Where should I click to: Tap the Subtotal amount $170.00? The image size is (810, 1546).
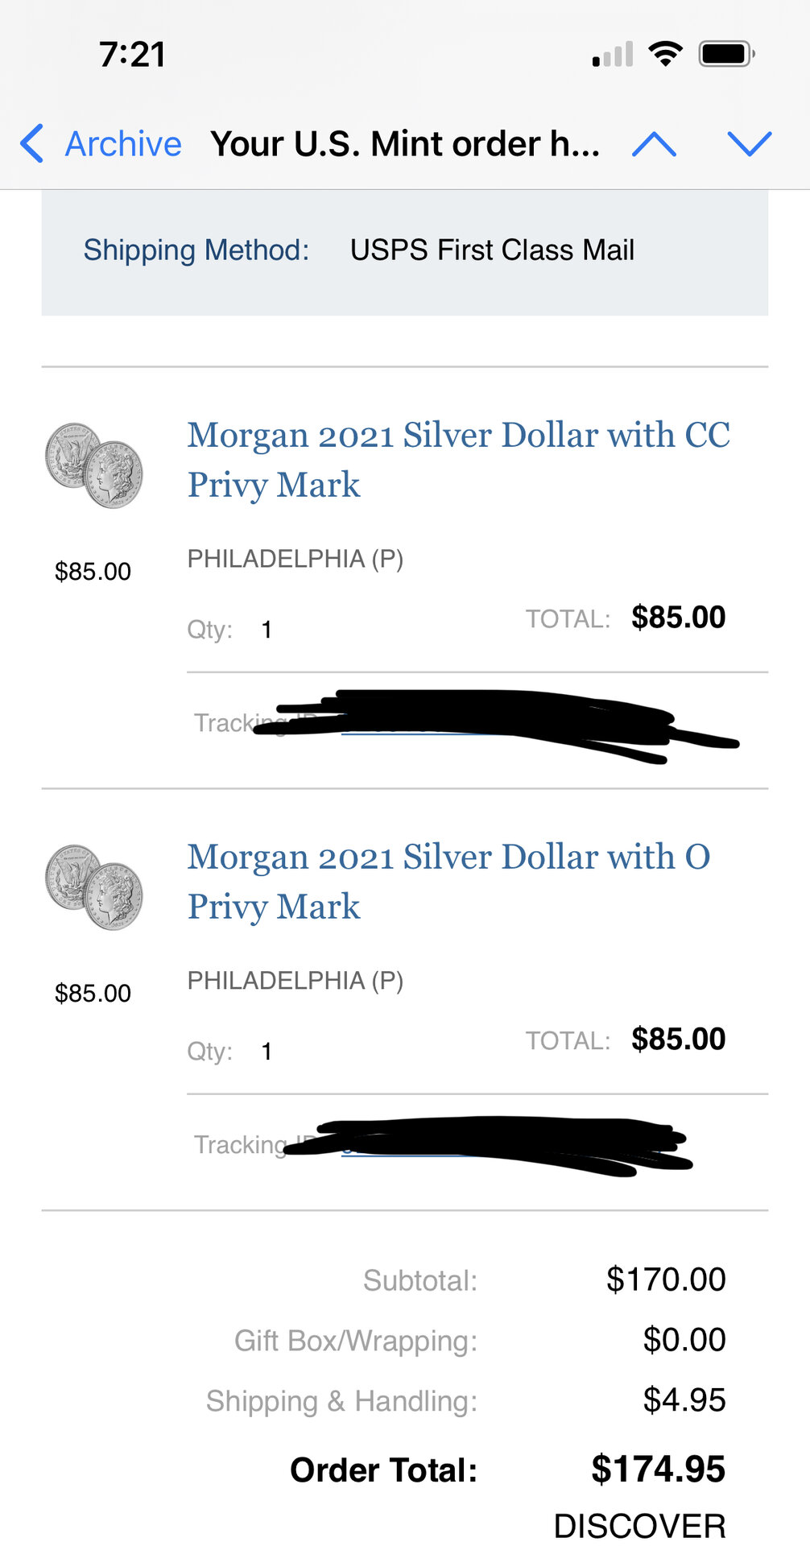(666, 1279)
